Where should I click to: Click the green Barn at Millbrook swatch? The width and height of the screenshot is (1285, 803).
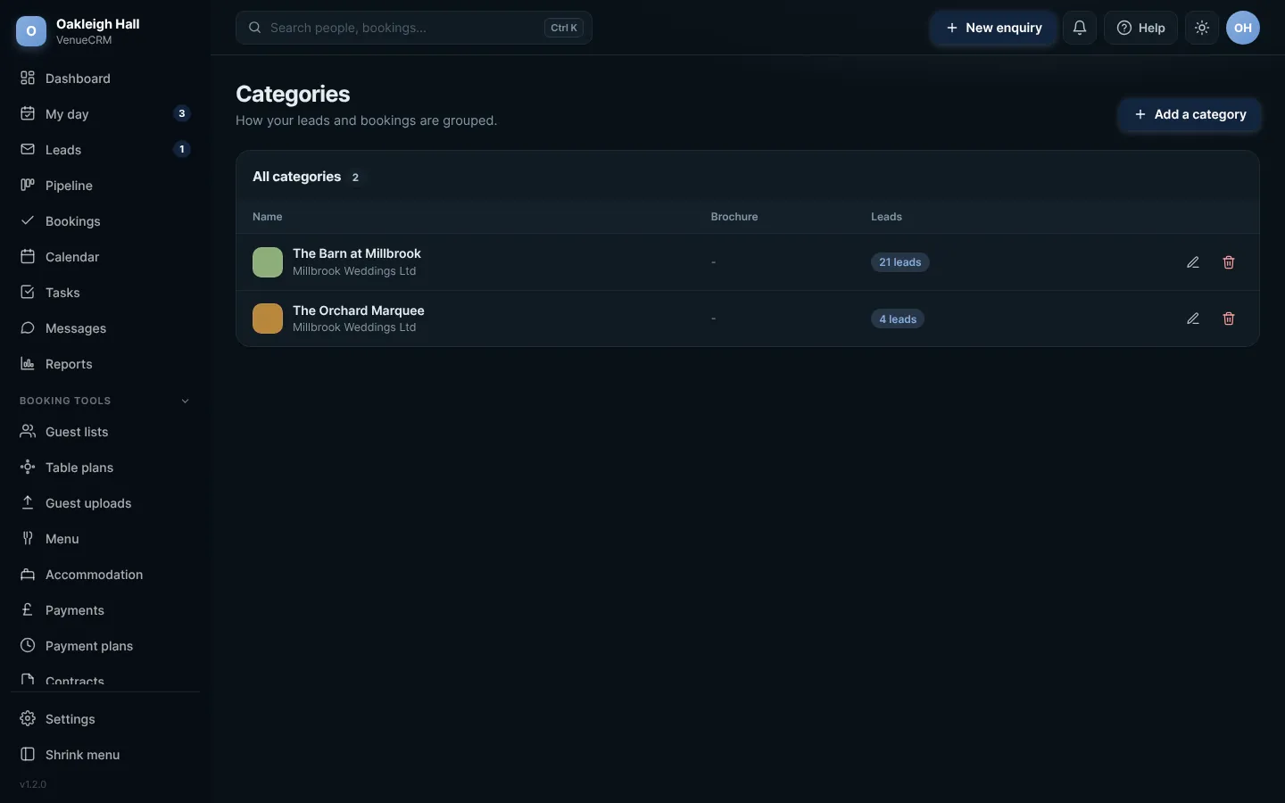(268, 262)
